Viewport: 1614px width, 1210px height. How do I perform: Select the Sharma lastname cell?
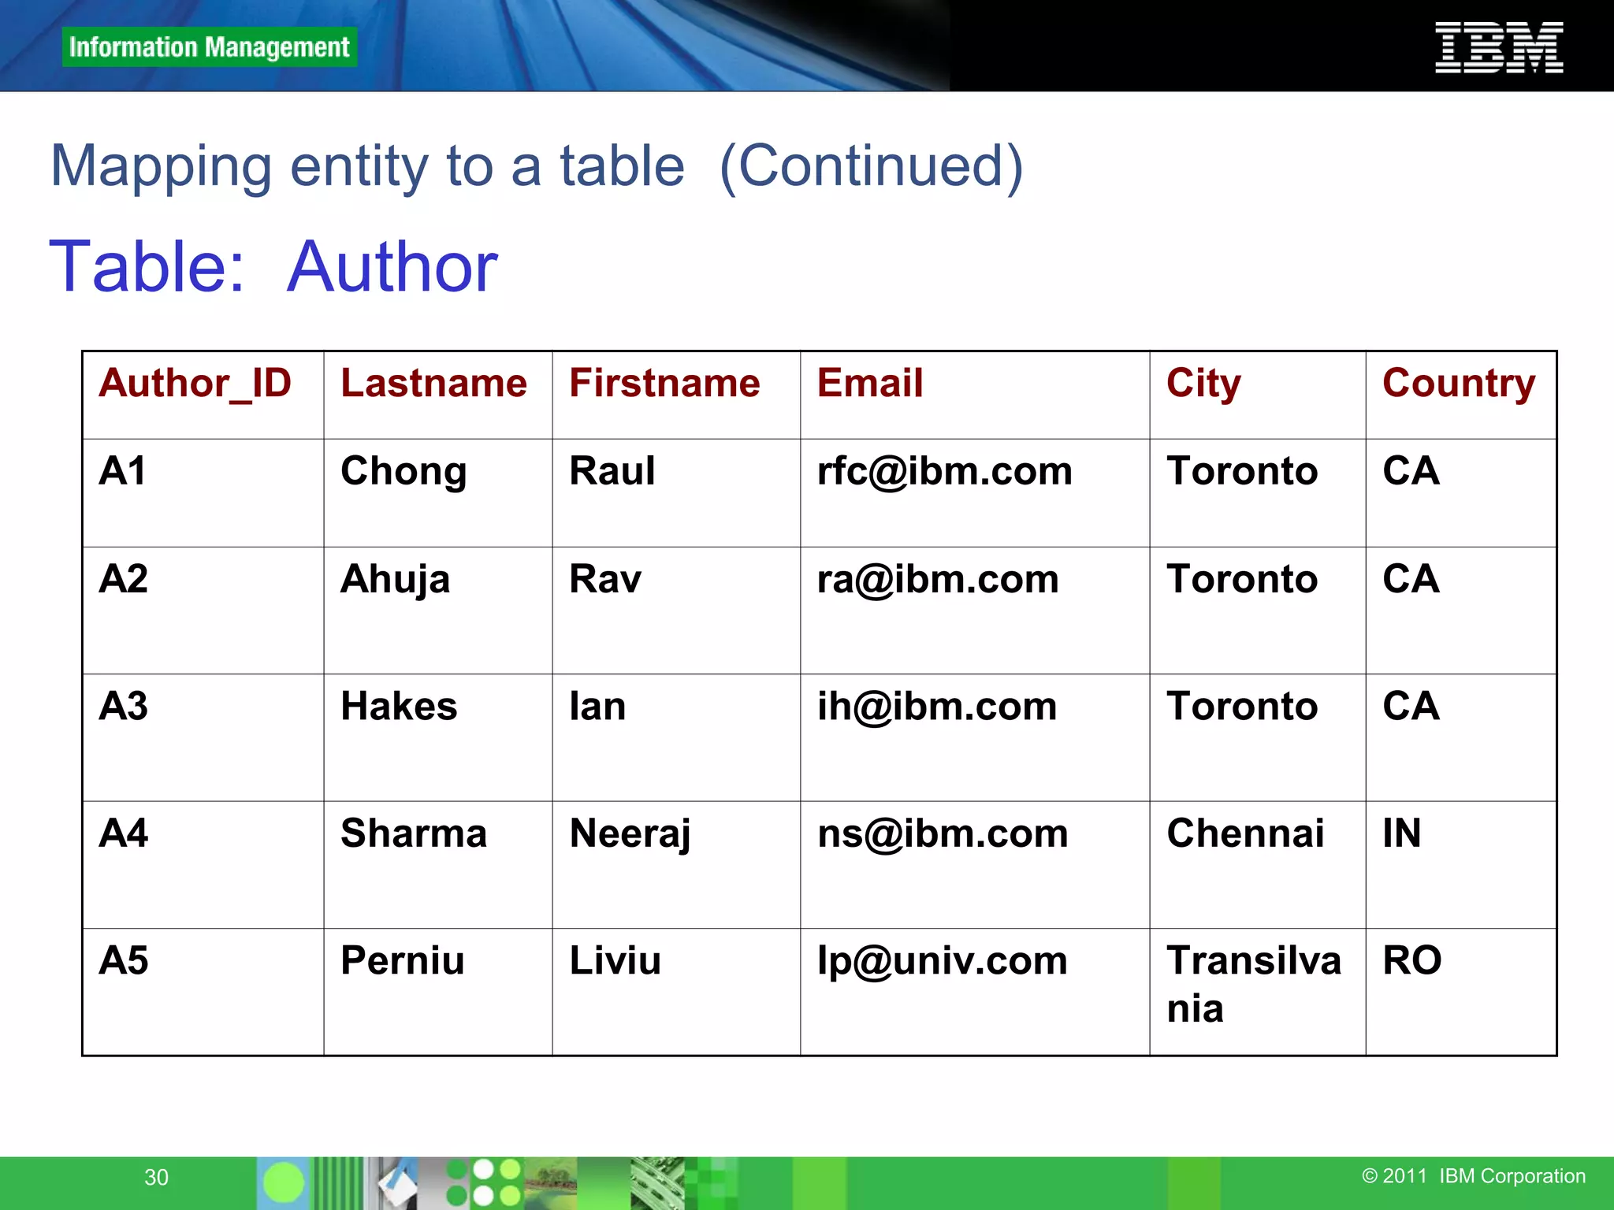pyautogui.click(x=414, y=834)
